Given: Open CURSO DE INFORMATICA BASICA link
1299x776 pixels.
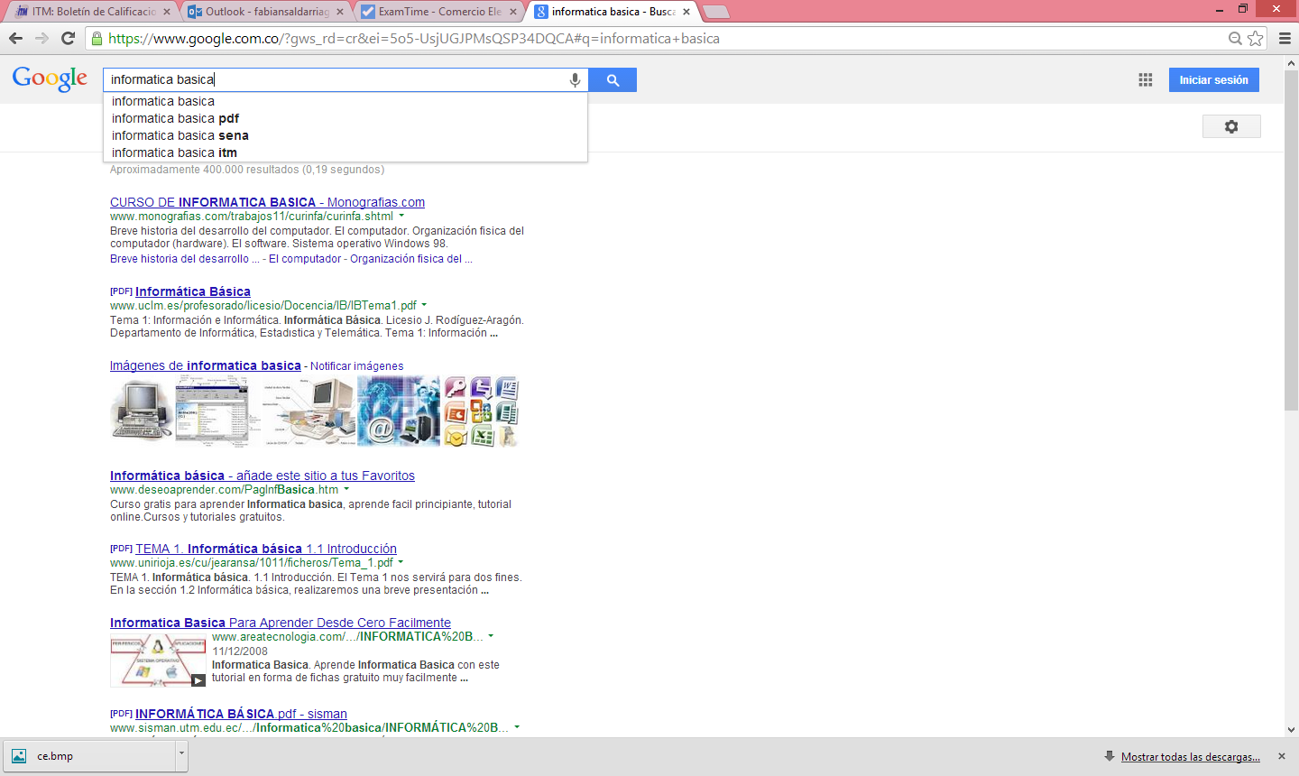Looking at the screenshot, I should 267,202.
